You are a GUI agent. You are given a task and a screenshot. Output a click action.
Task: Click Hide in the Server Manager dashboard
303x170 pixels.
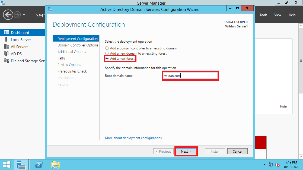(283, 106)
